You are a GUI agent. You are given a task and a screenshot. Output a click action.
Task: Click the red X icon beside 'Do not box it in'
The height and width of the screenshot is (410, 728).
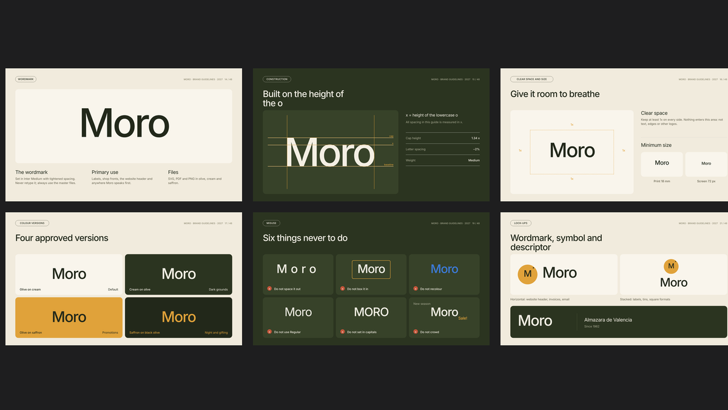pos(342,289)
